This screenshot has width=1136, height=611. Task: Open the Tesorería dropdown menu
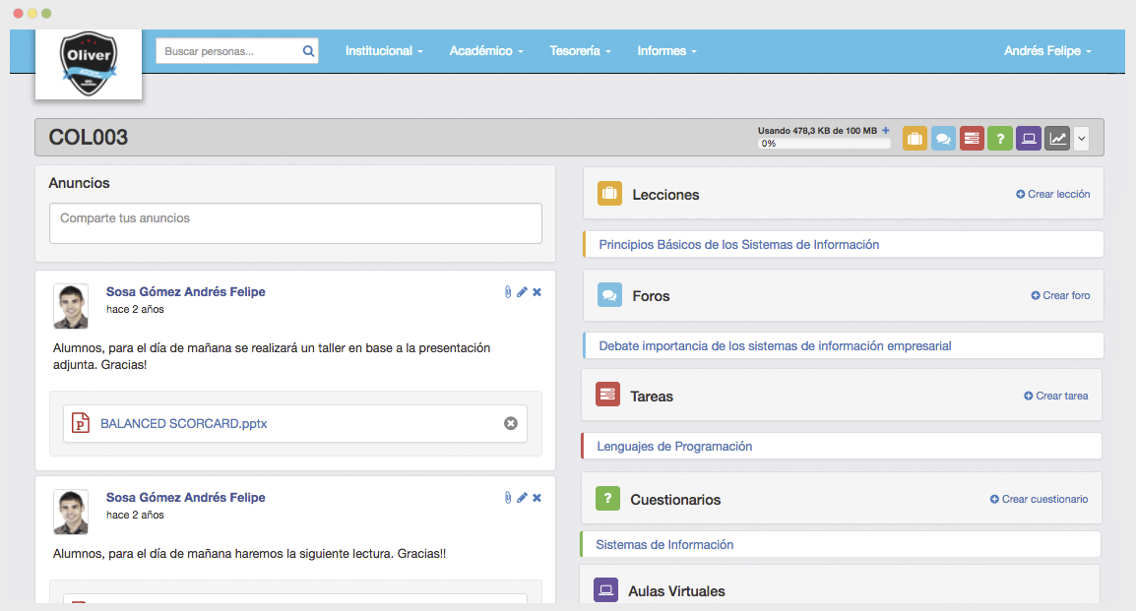click(x=581, y=51)
